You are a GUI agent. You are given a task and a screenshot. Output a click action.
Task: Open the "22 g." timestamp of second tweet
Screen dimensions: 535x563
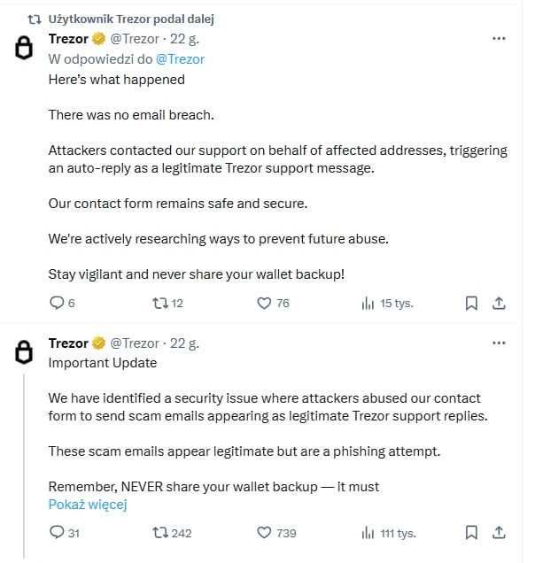coord(184,343)
